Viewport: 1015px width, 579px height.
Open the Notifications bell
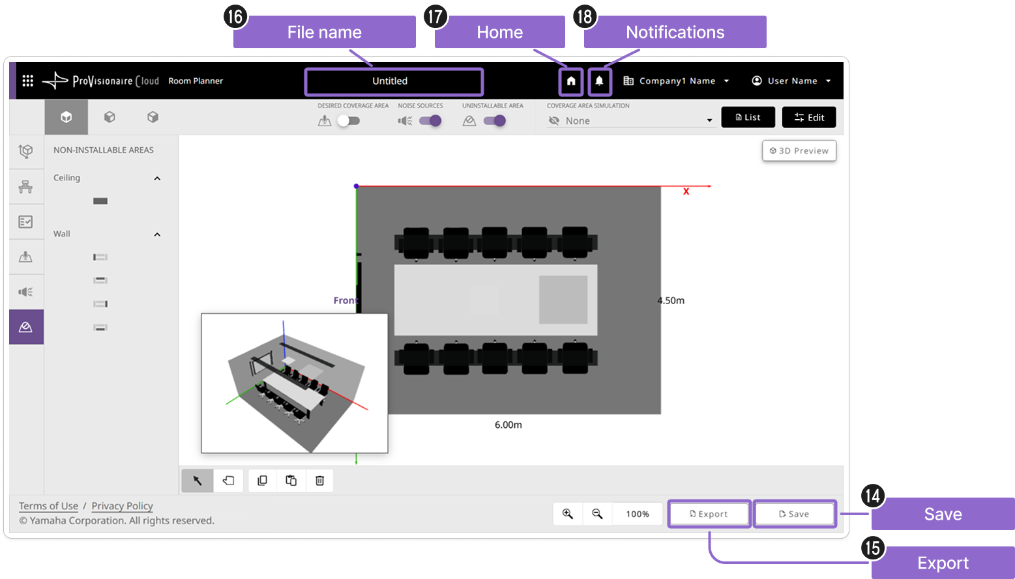[x=599, y=81]
